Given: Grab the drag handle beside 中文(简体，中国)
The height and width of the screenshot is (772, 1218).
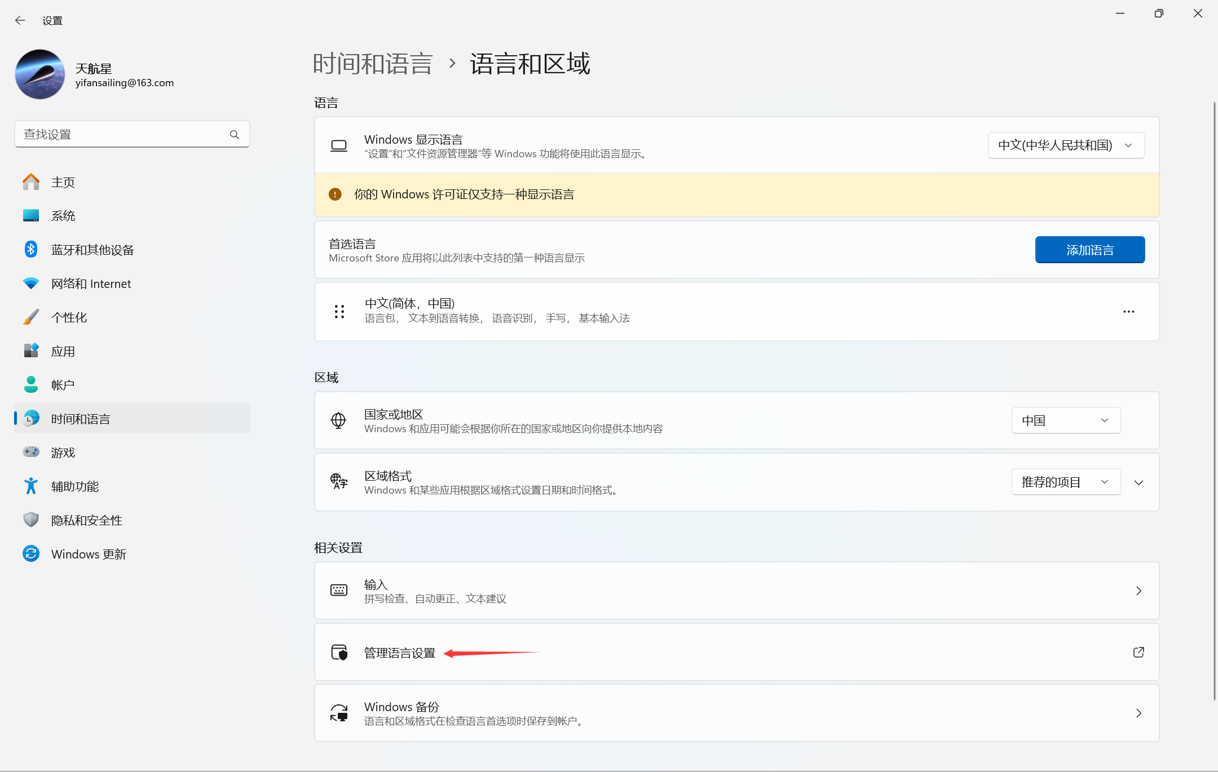Looking at the screenshot, I should pos(339,312).
